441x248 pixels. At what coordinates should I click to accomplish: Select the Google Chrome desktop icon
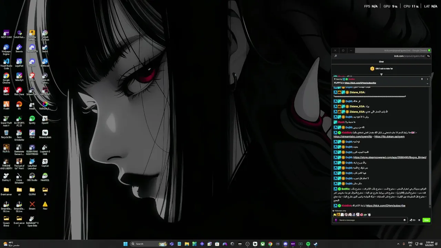click(x=6, y=79)
